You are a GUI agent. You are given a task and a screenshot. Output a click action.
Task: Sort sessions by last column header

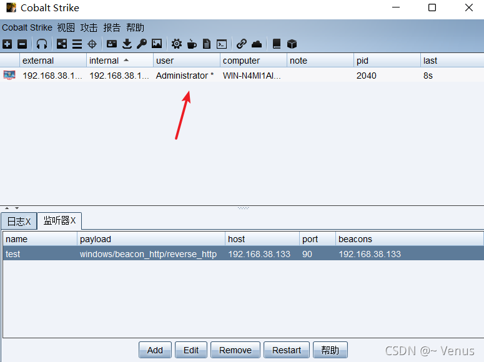pyautogui.click(x=452, y=61)
